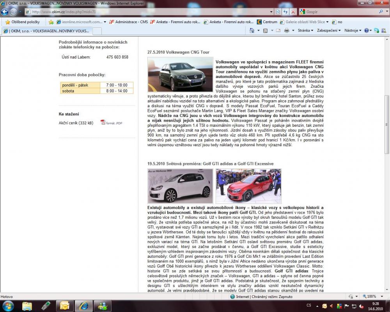
Task: Open the Akční ceník PDF icon
Action: coord(103,122)
